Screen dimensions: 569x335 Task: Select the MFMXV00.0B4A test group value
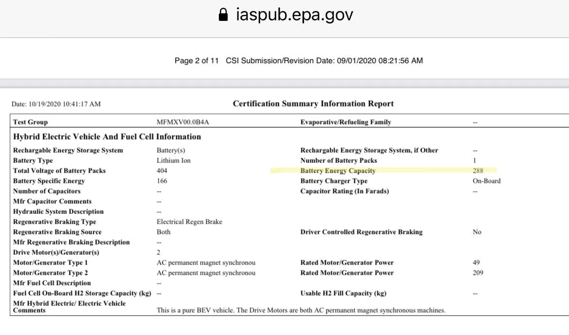tap(183, 122)
